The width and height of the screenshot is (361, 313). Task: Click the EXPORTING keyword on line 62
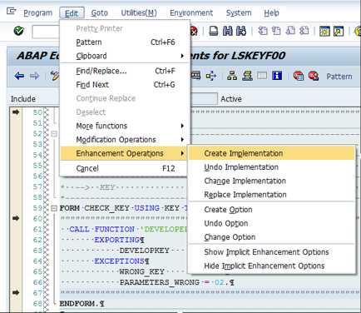pos(116,240)
